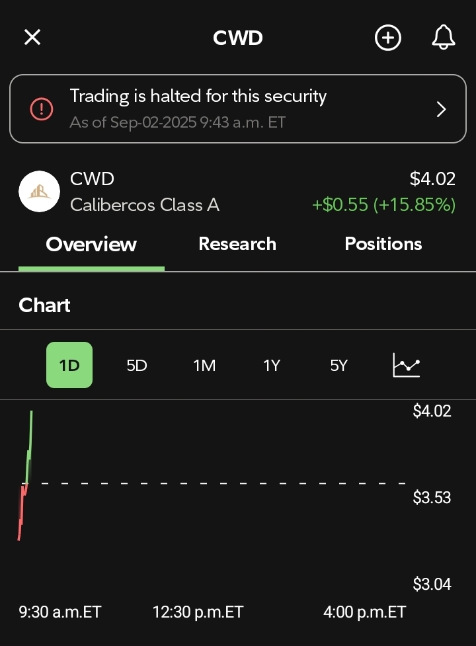476x646 pixels.
Task: Switch chart range to 1M
Action: click(204, 366)
